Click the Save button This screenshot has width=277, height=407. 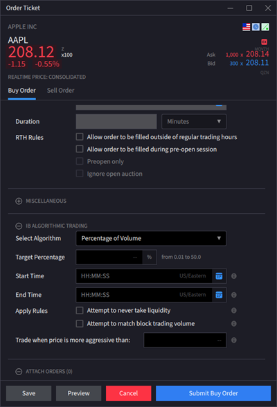[29, 393]
